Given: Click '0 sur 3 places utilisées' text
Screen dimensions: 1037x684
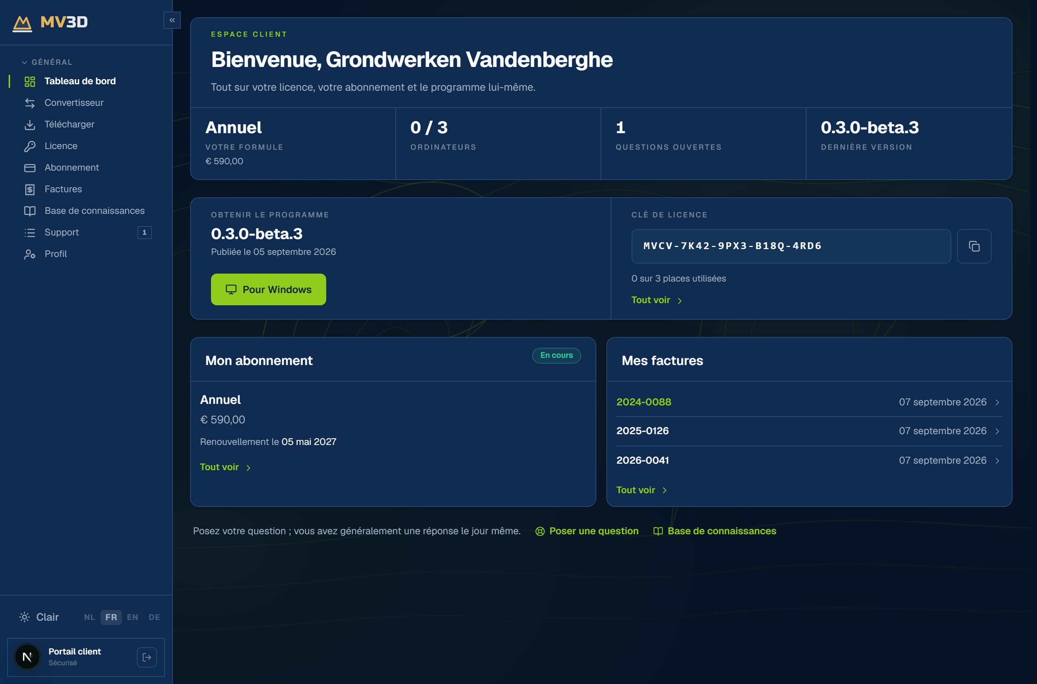Looking at the screenshot, I should pyautogui.click(x=678, y=279).
